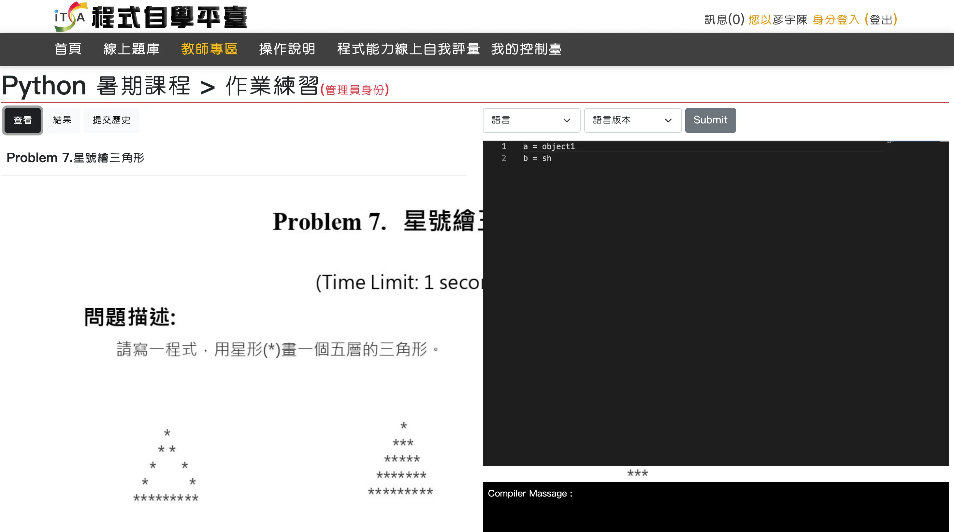
Task: Expand the 語言 dropdown
Action: click(x=531, y=120)
